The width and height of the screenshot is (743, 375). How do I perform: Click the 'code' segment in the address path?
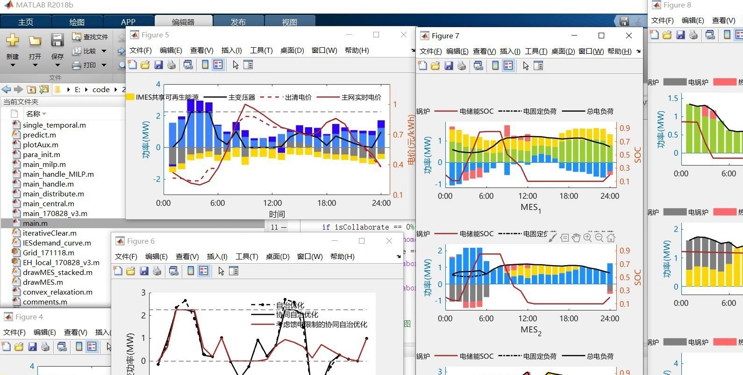(101, 89)
